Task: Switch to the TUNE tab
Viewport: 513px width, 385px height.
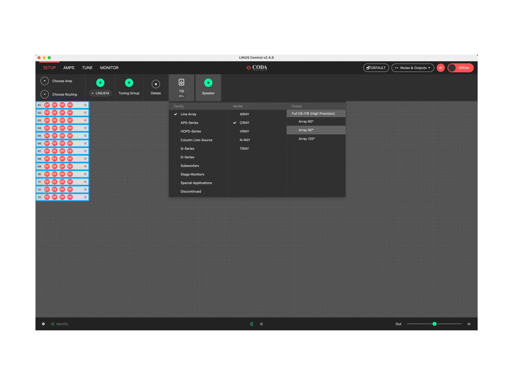Action: pos(87,68)
